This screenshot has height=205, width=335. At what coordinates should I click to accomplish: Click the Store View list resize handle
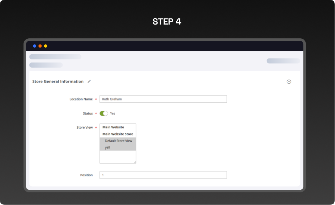135,162
